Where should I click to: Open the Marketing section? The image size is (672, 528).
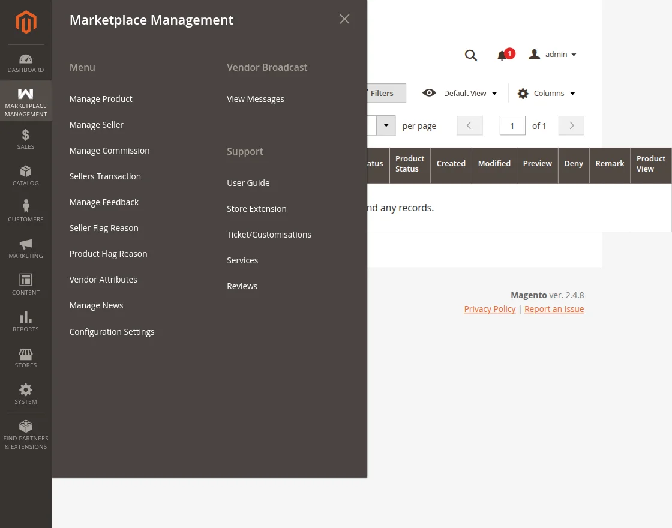[26, 248]
